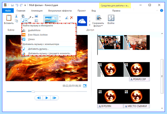
Task: Collapse the ribbon with the chevron
Action: pos(157,11)
